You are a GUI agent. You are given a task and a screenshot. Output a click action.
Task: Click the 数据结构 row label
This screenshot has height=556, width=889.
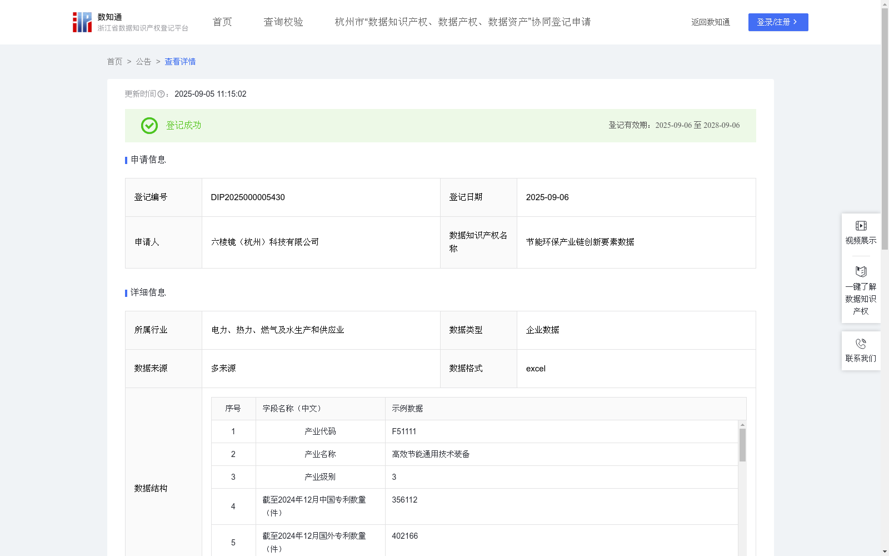[151, 489]
